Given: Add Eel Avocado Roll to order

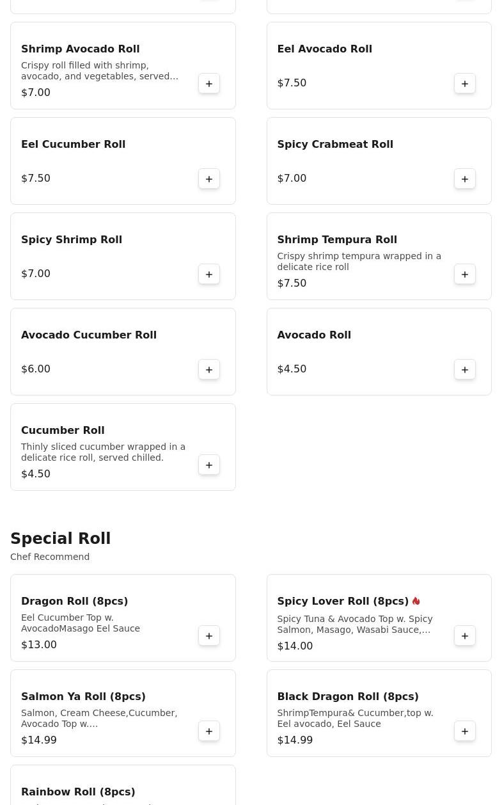Looking at the screenshot, I should point(465,84).
